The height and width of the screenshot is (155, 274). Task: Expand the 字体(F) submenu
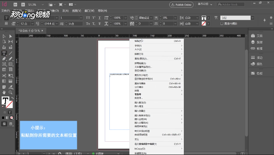157,46
